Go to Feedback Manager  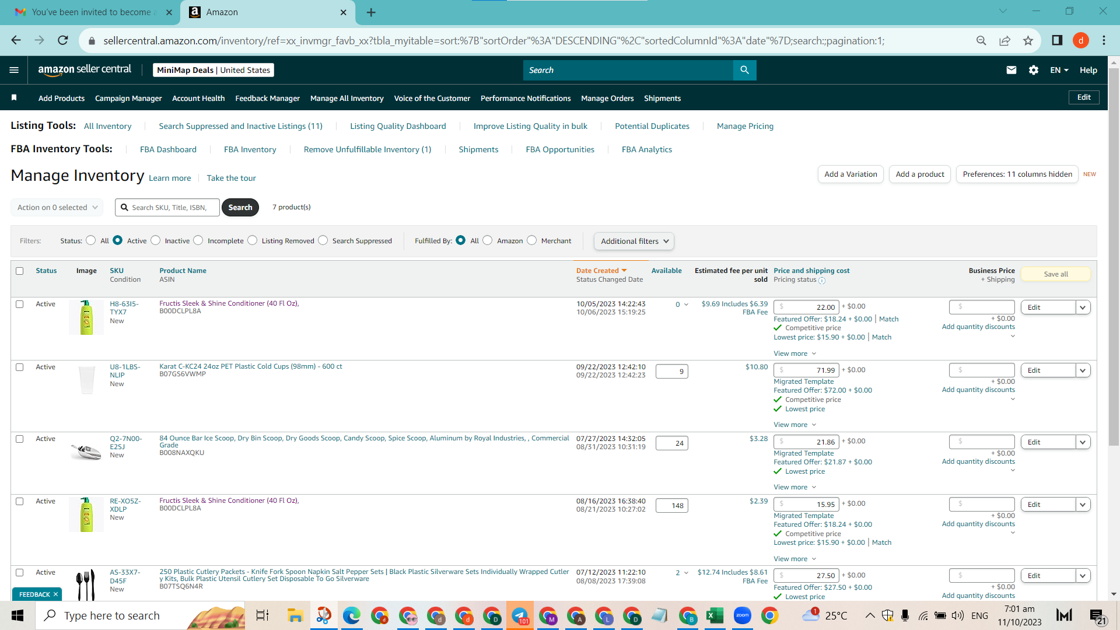click(267, 98)
